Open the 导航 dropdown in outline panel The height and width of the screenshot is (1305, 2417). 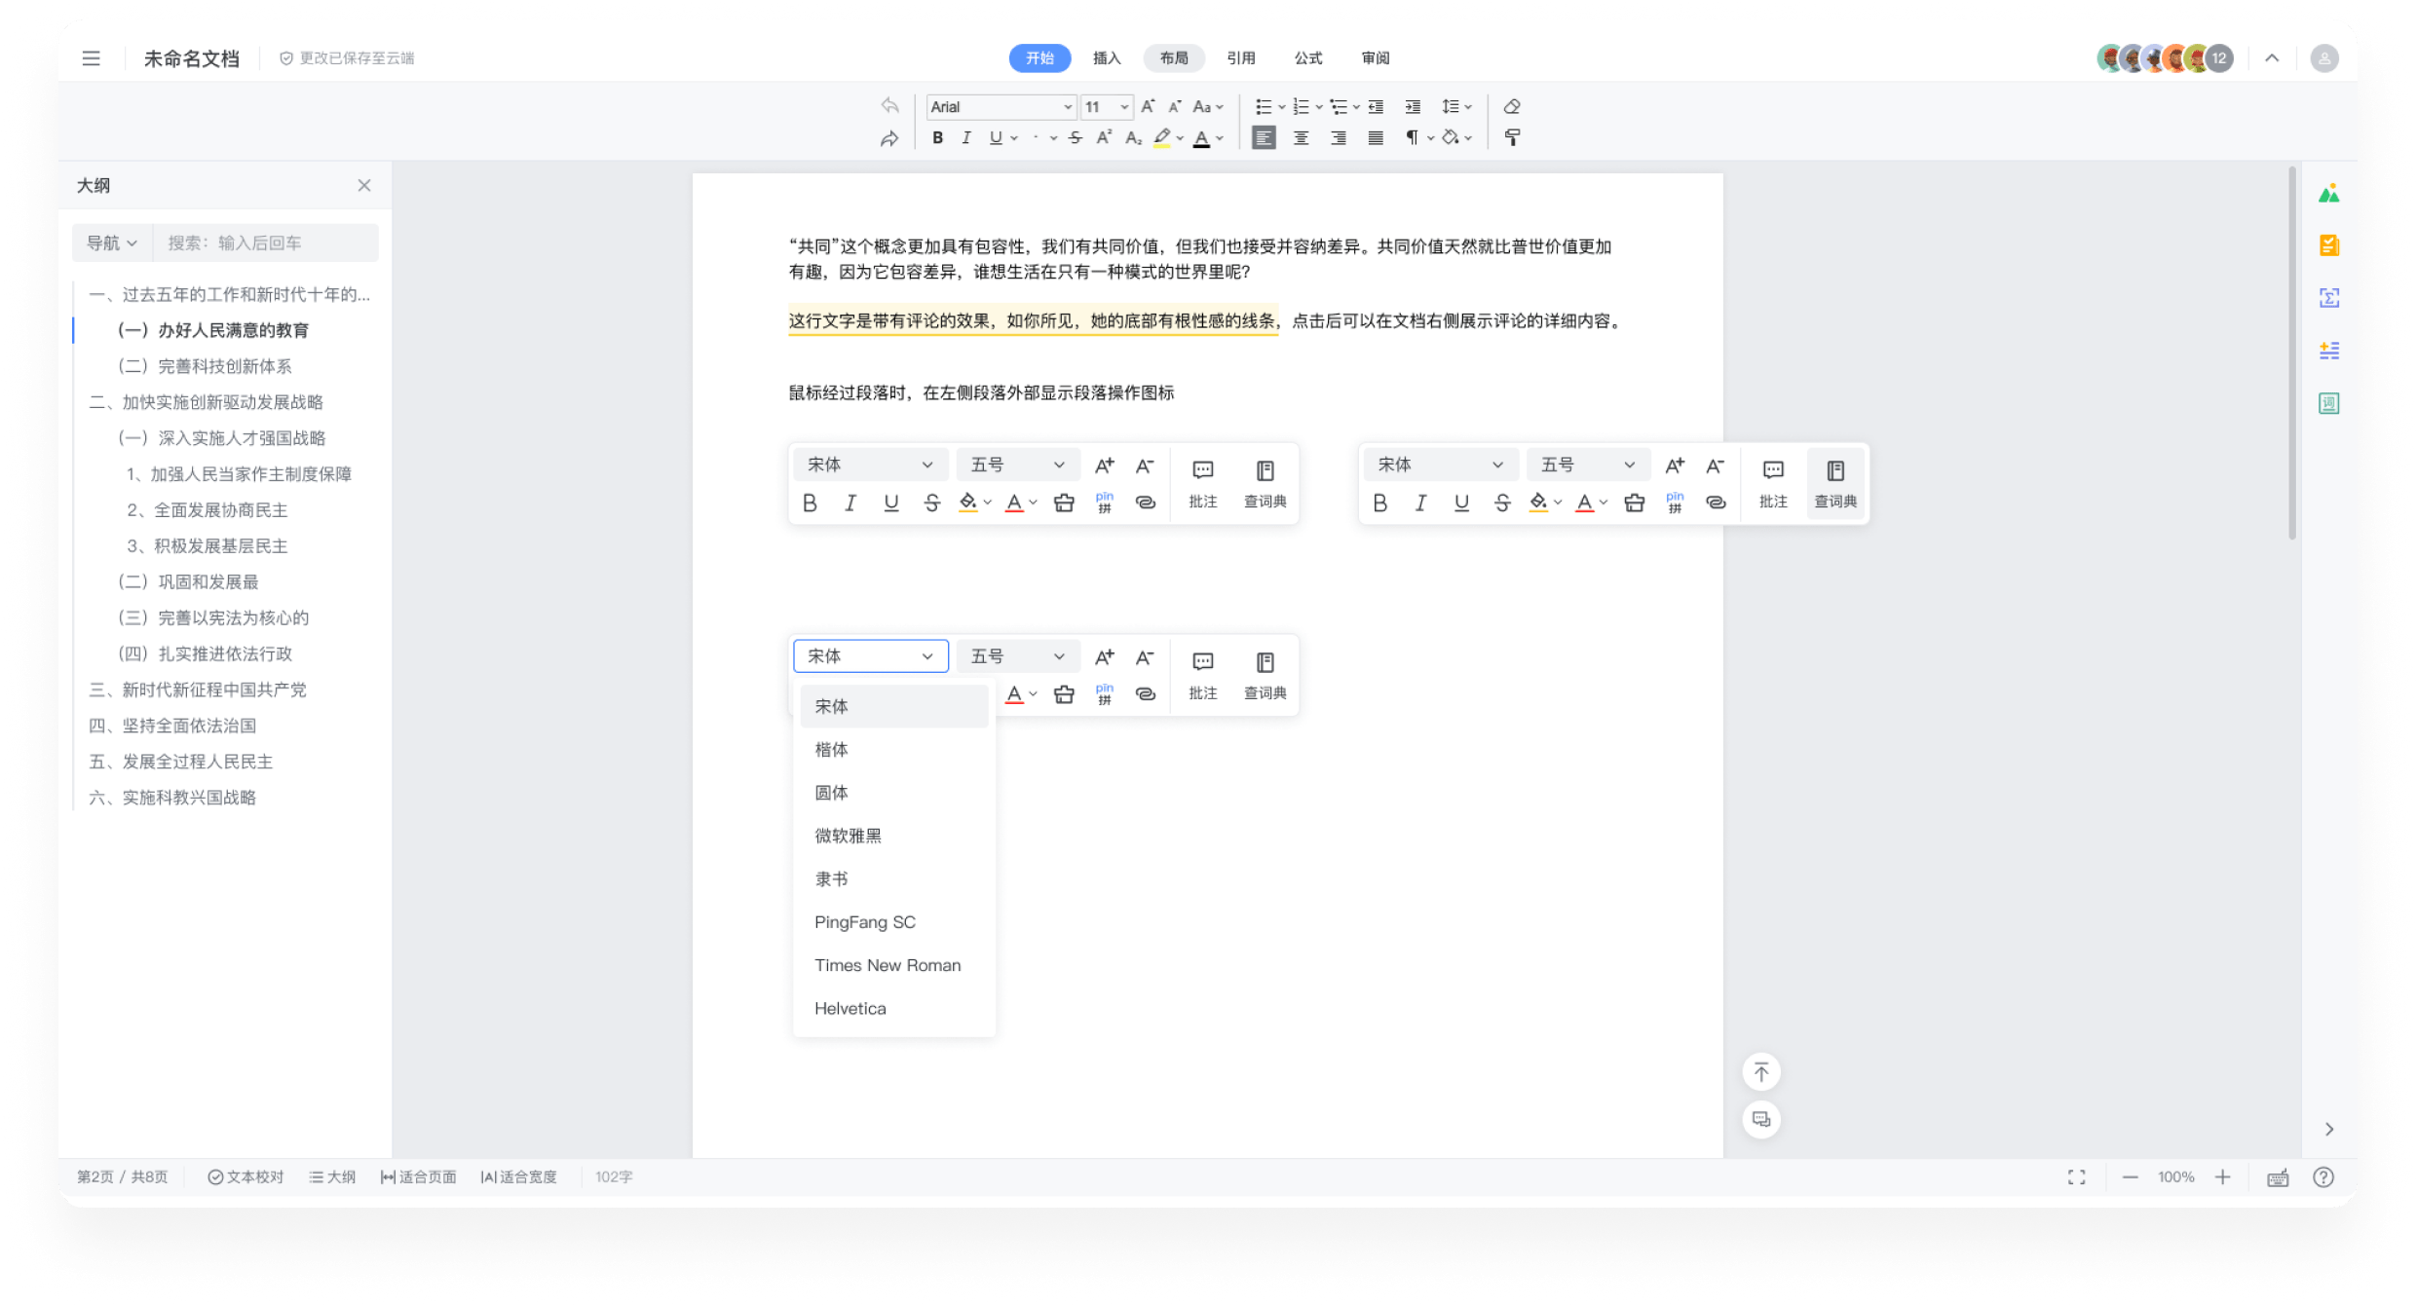pos(112,242)
